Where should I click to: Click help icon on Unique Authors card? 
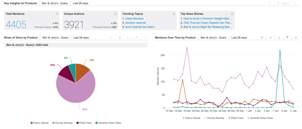[x=115, y=14]
